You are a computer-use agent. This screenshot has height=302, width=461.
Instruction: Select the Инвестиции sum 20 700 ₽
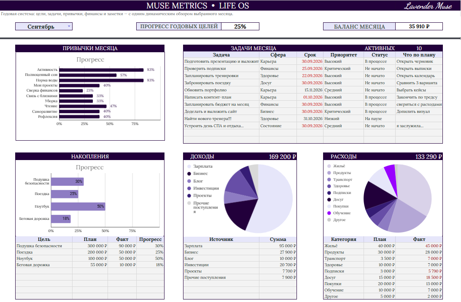click(x=278, y=265)
